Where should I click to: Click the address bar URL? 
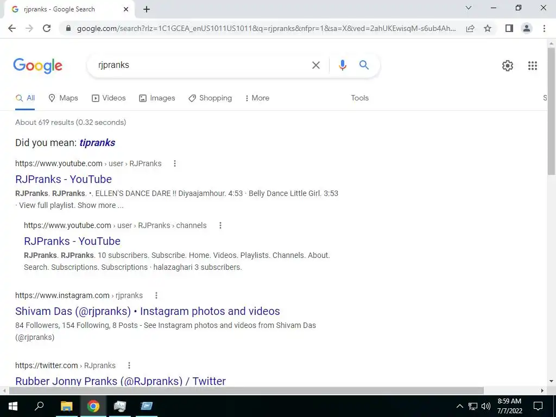click(266, 28)
